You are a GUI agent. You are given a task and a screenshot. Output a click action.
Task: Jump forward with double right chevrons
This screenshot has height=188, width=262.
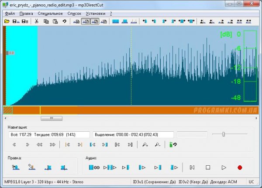coord(52,144)
